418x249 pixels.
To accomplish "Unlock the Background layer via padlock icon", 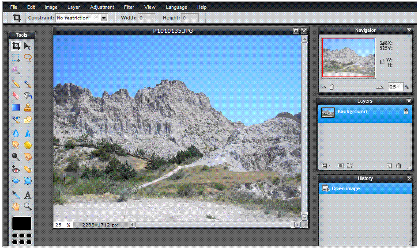I will pos(406,112).
